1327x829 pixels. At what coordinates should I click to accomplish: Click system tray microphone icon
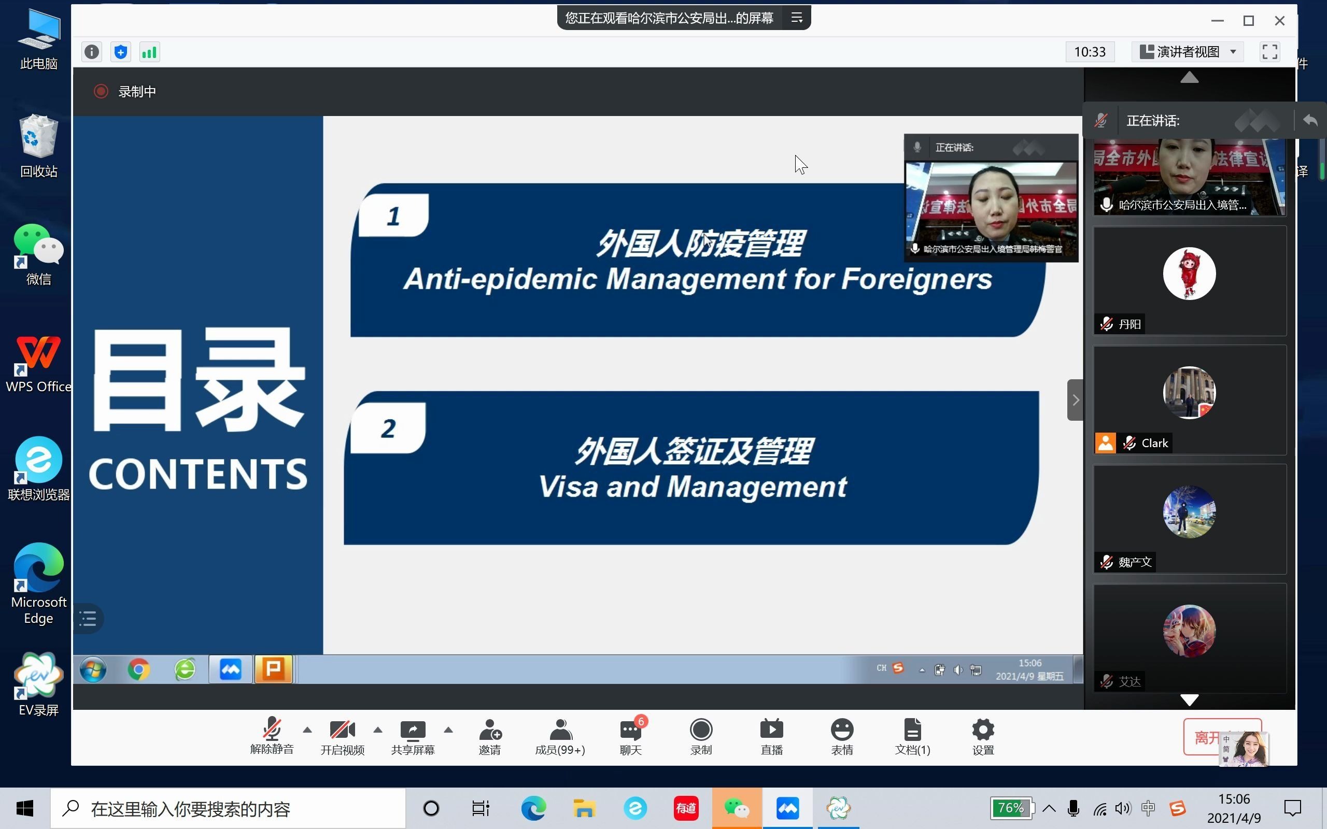[x=1074, y=808]
